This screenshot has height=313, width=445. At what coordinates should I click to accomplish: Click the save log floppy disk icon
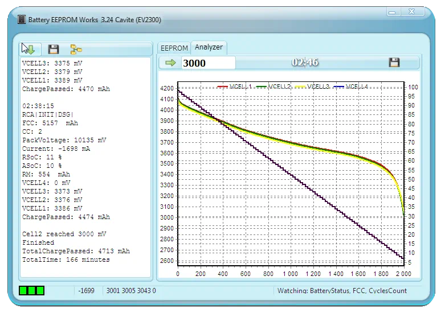pyautogui.click(x=53, y=50)
